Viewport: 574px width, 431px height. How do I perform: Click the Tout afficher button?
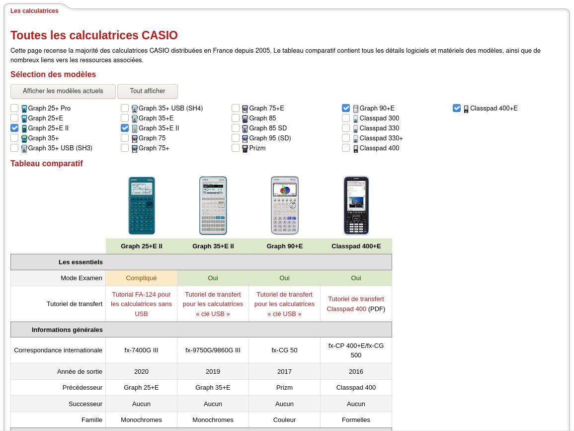[x=148, y=91]
